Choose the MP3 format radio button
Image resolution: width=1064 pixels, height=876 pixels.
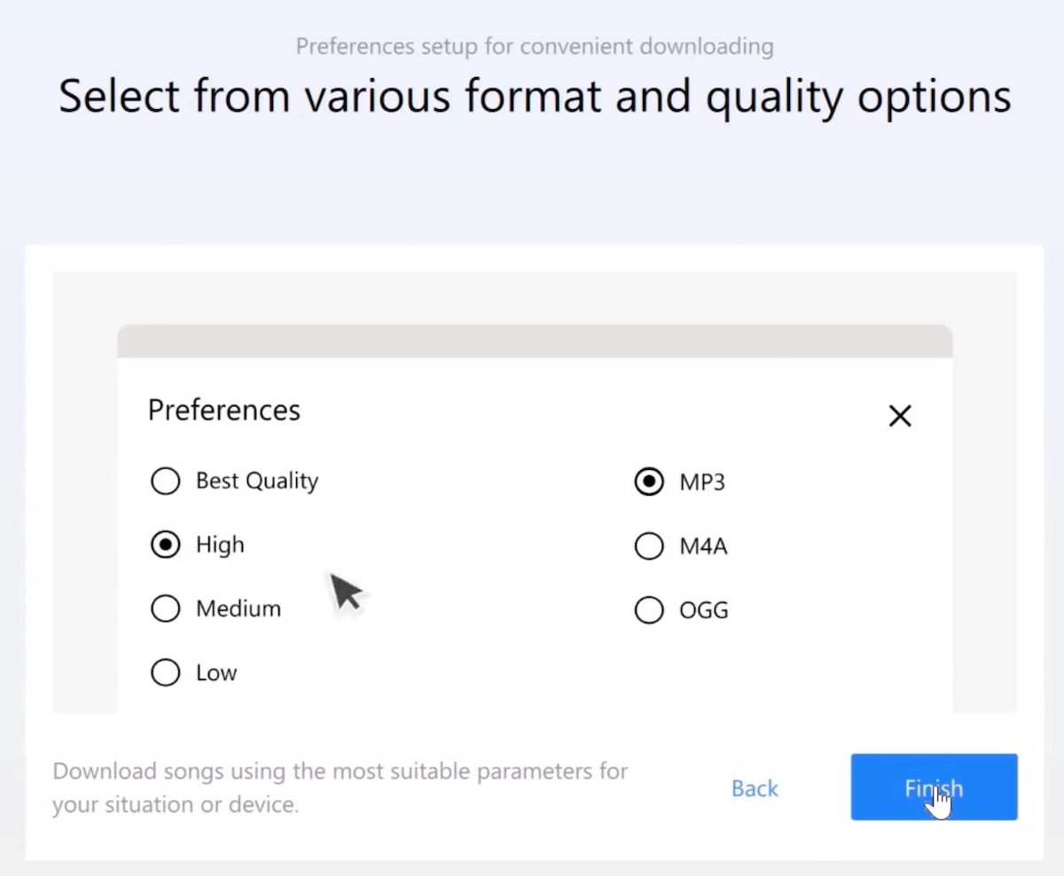pyautogui.click(x=649, y=482)
